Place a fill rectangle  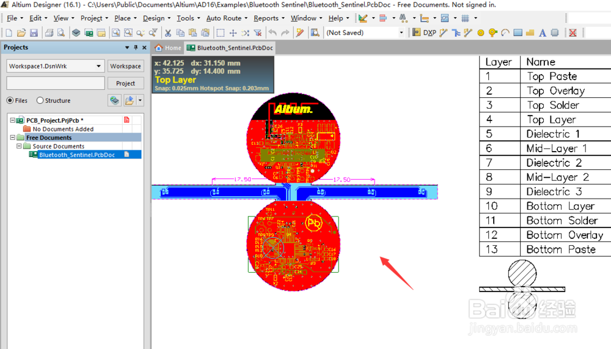[x=518, y=33]
